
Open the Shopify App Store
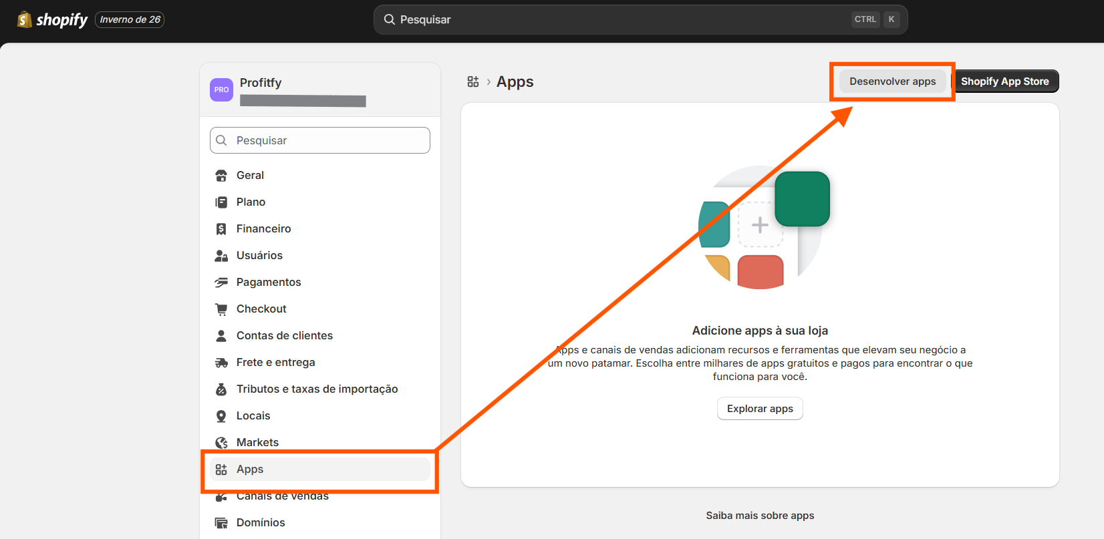coord(1005,81)
